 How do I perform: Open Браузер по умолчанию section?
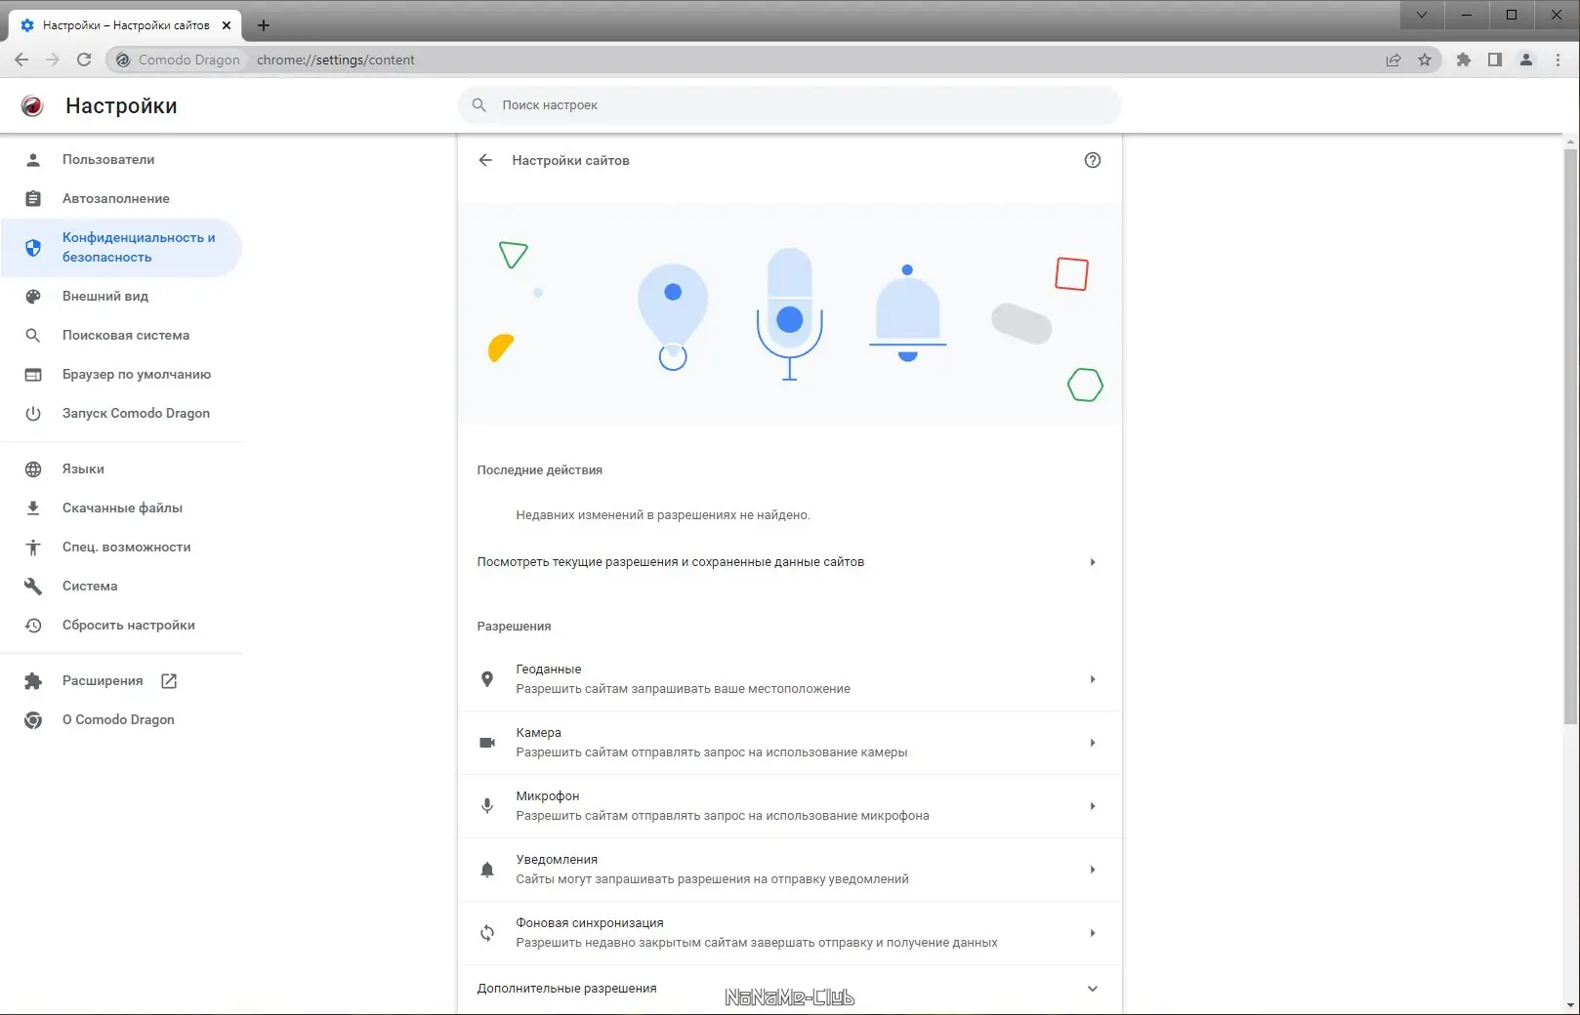coord(121,374)
